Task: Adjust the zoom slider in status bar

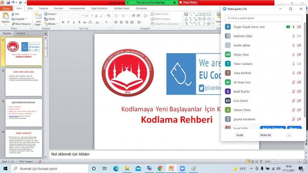Action: (x=284, y=162)
